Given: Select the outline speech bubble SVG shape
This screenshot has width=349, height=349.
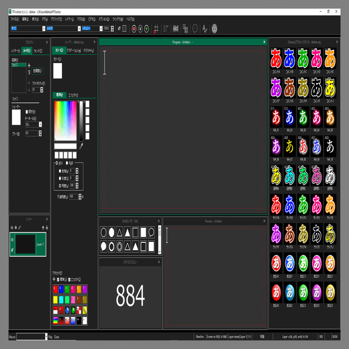Looking at the screenshot, I should (x=151, y=232).
